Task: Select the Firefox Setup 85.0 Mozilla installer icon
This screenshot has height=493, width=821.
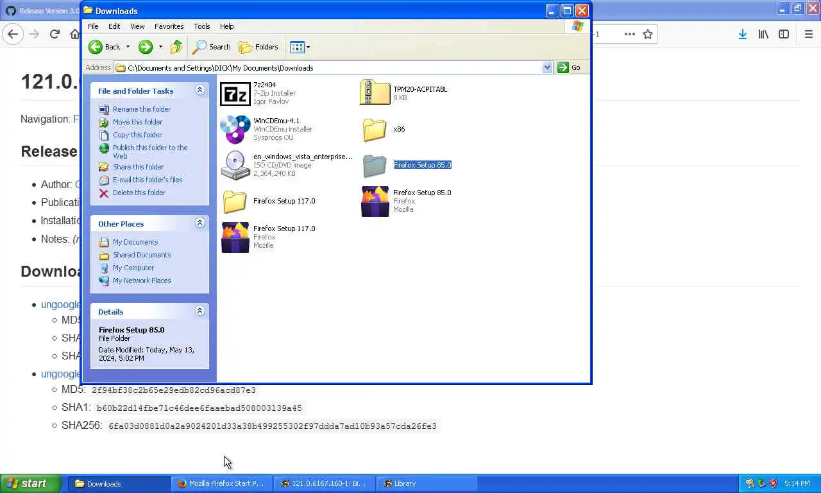Action: pyautogui.click(x=375, y=201)
